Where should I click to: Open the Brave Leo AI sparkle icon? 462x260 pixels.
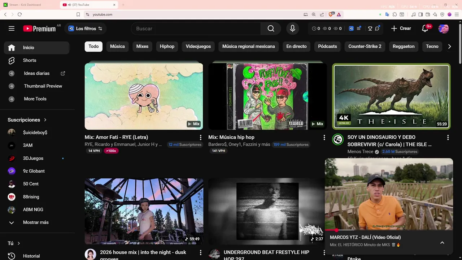pyautogui.click(x=435, y=14)
